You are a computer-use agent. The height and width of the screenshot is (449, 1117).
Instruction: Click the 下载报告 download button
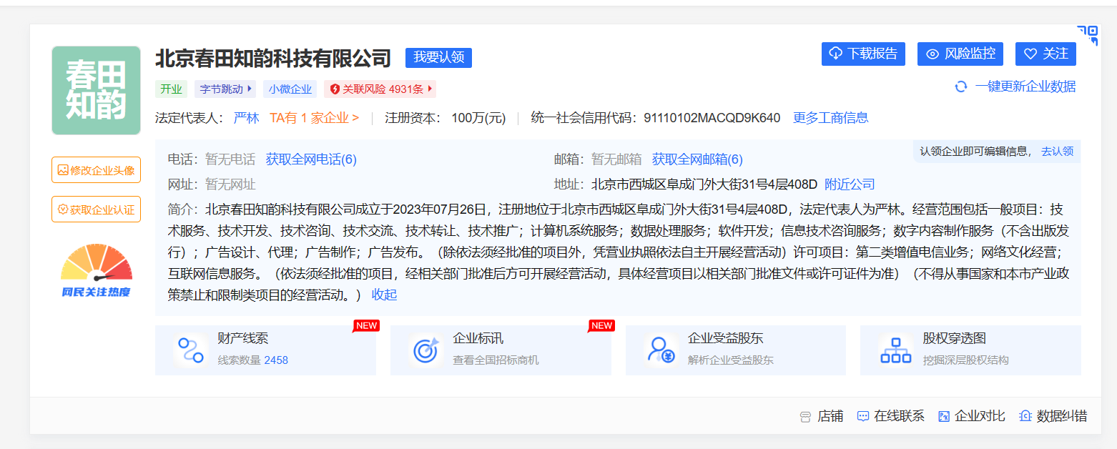863,54
